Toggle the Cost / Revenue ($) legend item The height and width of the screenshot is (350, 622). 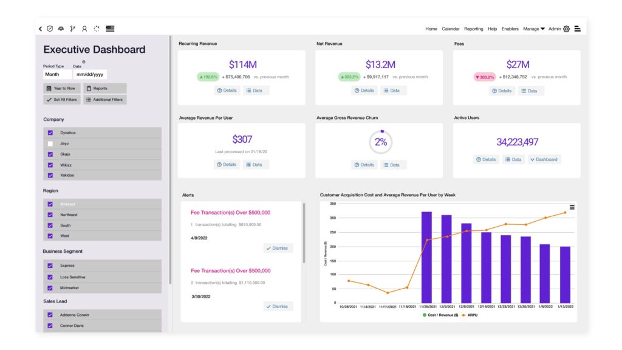tap(440, 315)
